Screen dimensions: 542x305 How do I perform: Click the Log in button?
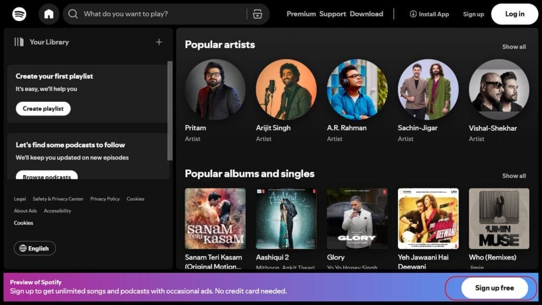pos(514,14)
